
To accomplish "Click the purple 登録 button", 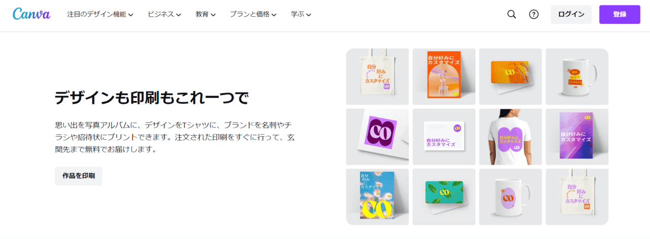I will pyautogui.click(x=620, y=14).
